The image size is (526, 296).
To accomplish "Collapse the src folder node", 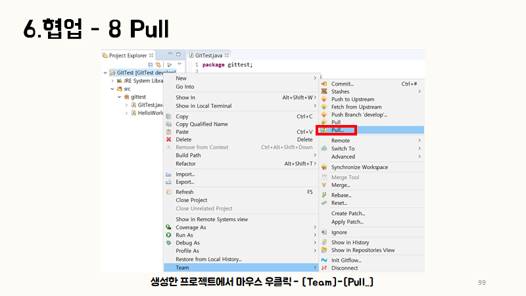I will [112, 89].
